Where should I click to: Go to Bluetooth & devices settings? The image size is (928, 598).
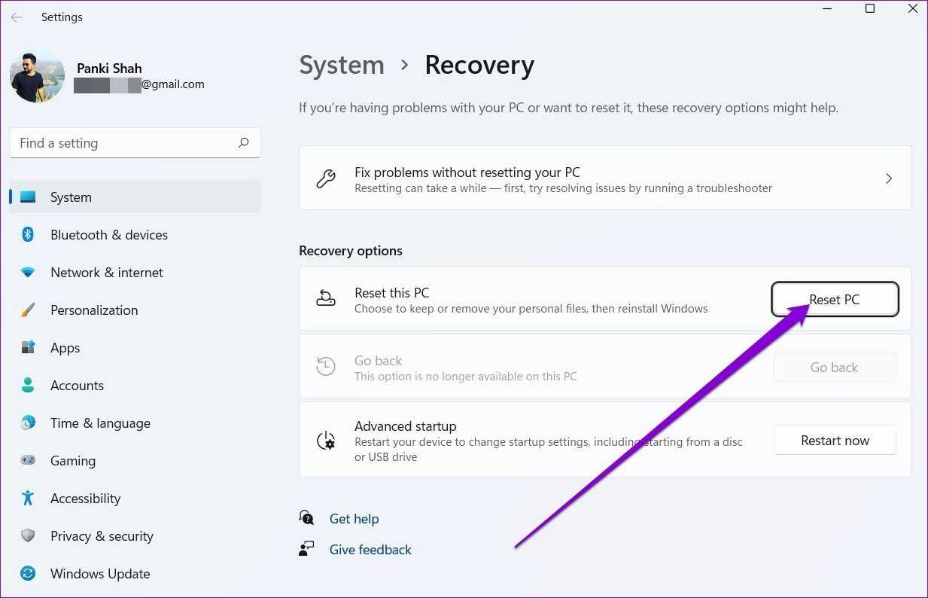click(109, 235)
